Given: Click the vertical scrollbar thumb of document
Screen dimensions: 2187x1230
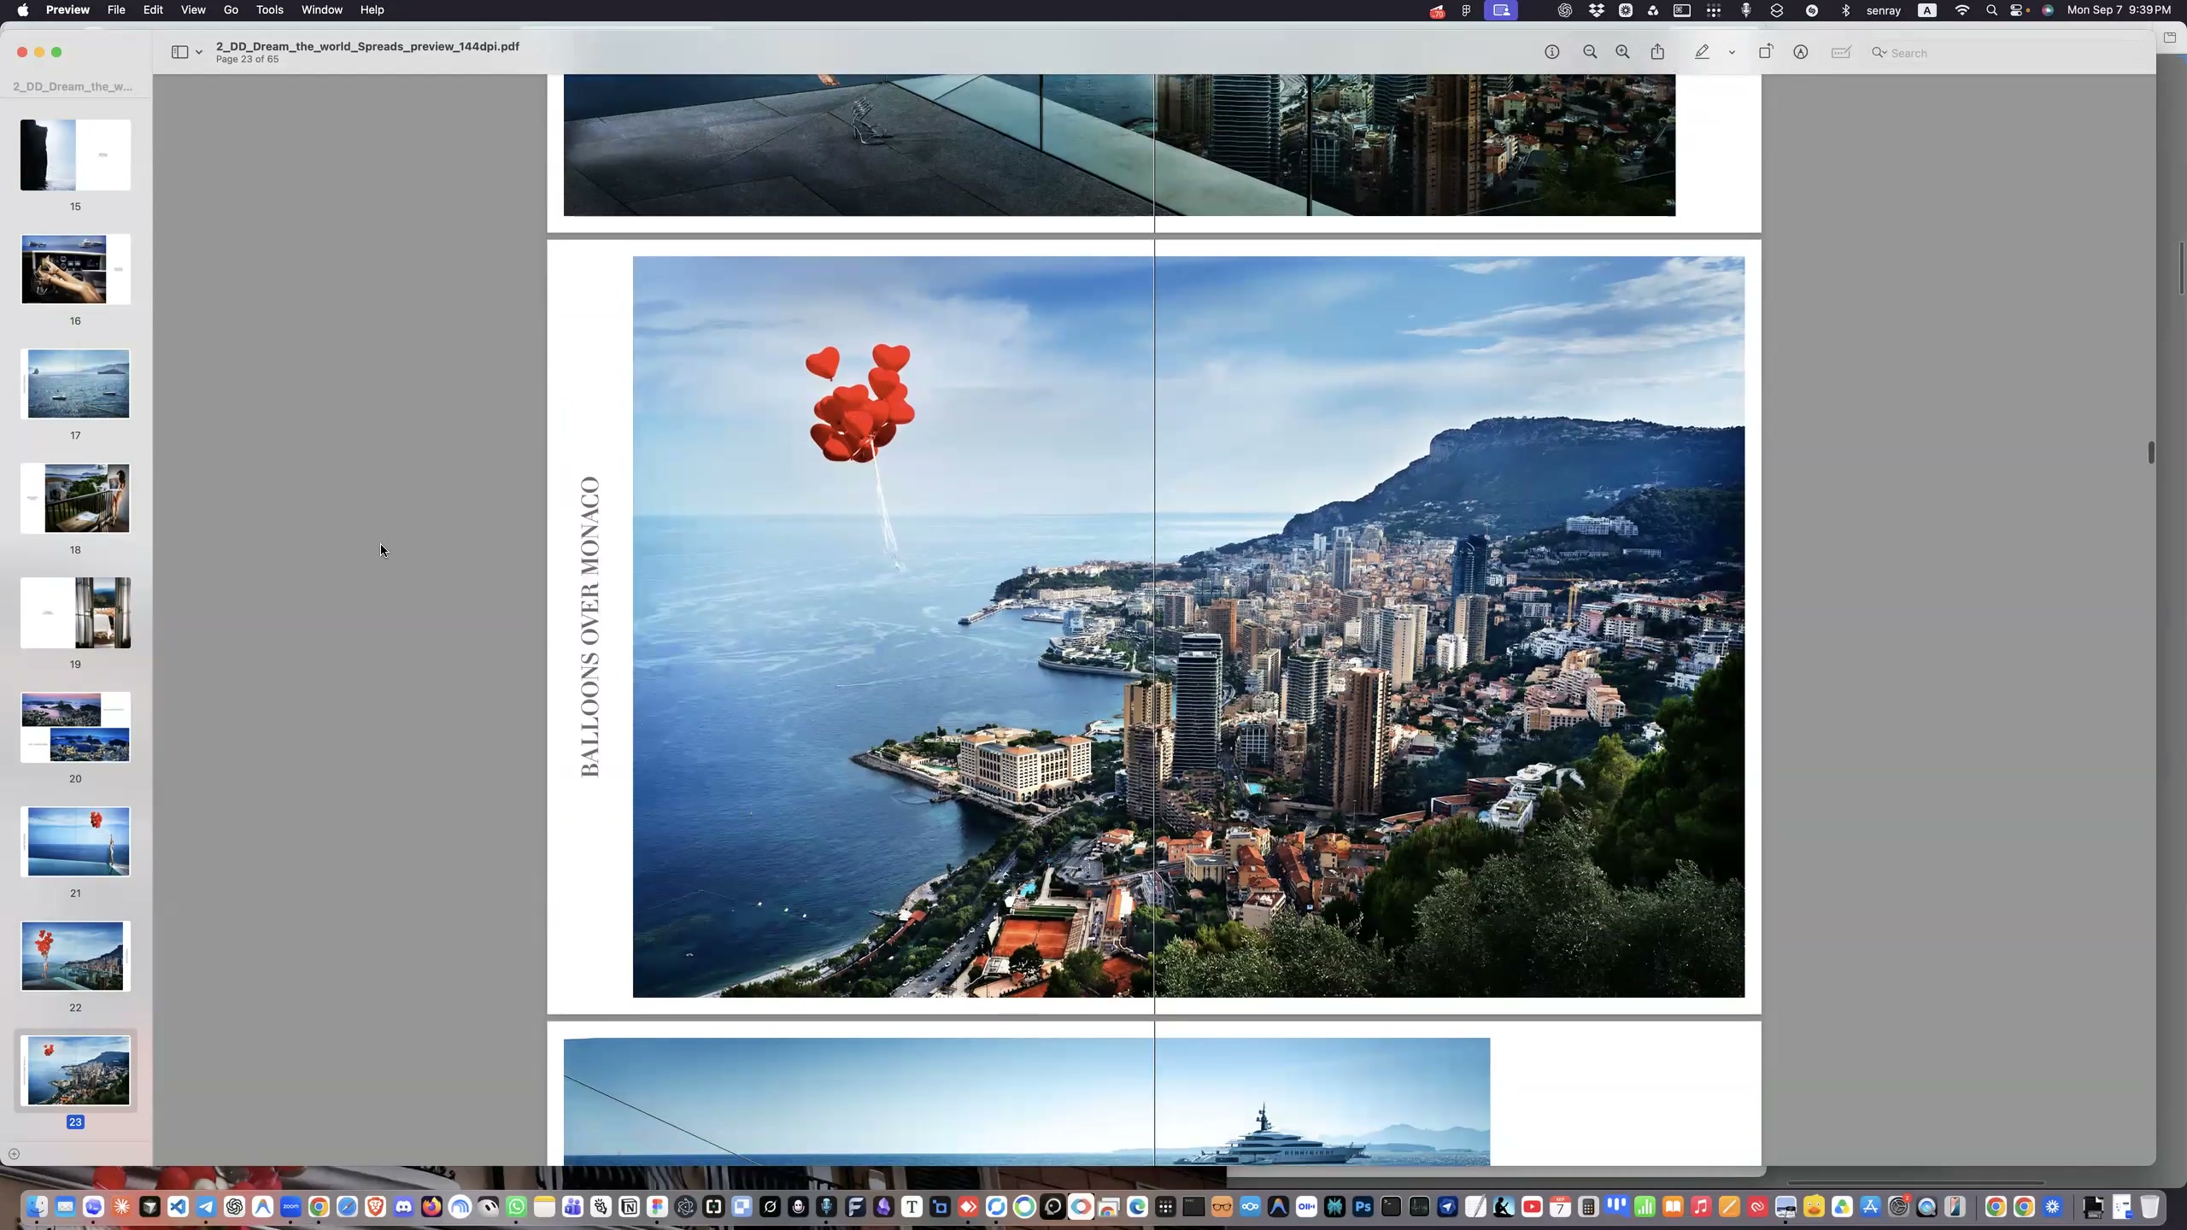Looking at the screenshot, I should (2151, 452).
